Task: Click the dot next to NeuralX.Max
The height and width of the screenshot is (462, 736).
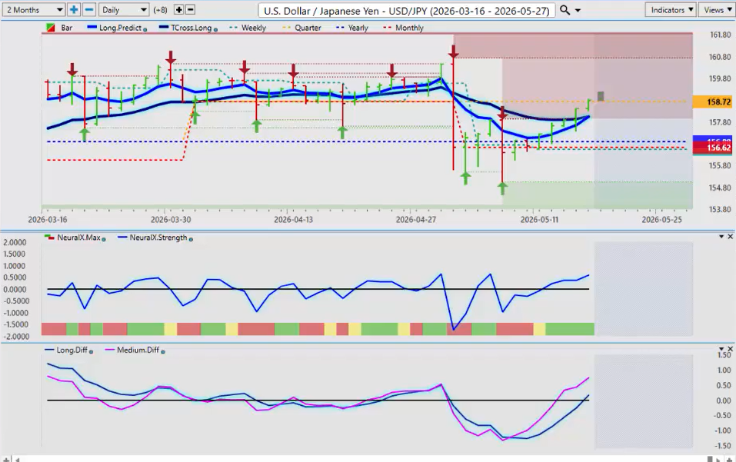Action: (104, 240)
